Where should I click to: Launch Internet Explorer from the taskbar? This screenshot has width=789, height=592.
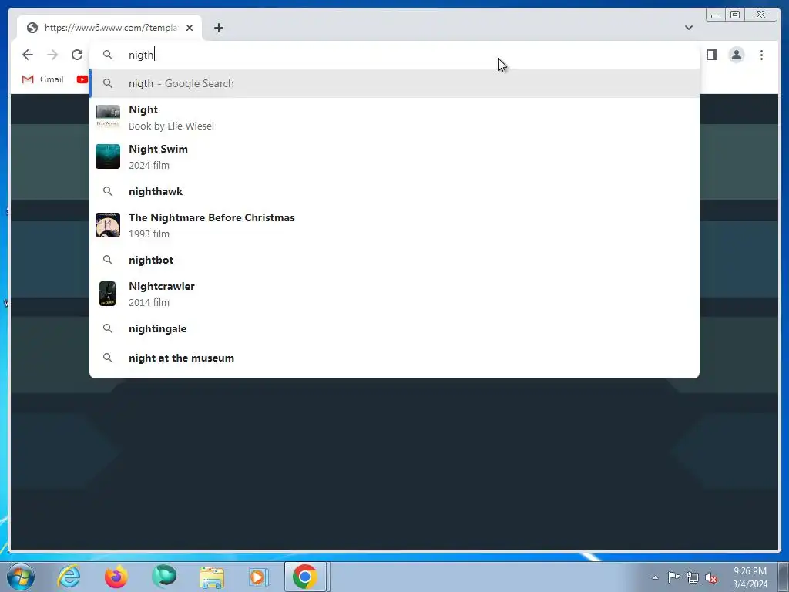pos(69,577)
